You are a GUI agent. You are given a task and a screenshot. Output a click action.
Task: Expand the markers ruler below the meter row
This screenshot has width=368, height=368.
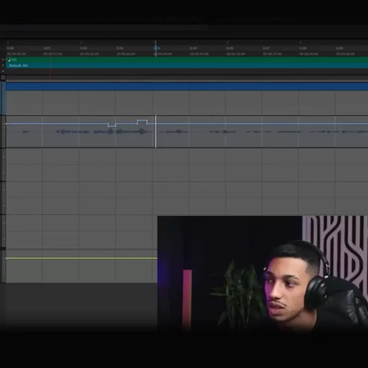3,71
